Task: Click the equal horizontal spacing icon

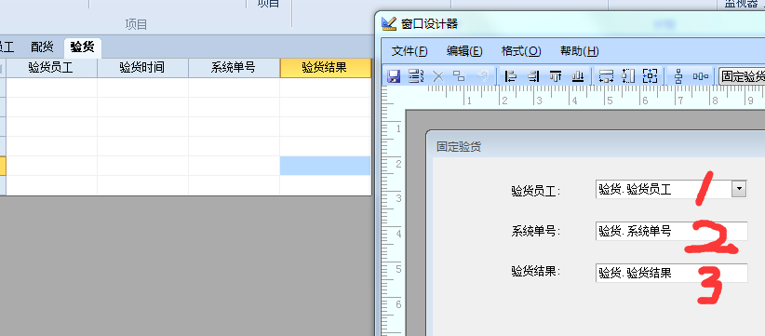Action: tap(701, 76)
